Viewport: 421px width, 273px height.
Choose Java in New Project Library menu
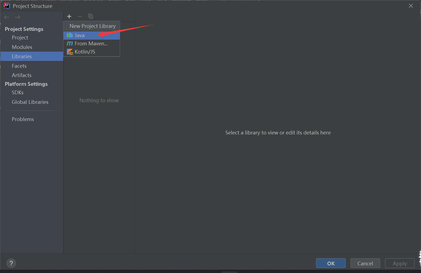coord(92,35)
